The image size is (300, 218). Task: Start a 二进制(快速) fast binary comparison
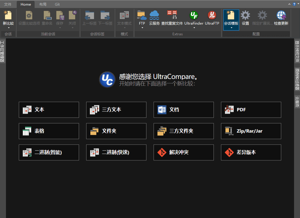[116, 152]
